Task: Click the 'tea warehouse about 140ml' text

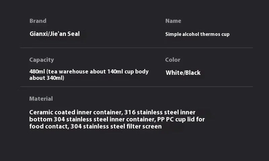Action: [83, 72]
